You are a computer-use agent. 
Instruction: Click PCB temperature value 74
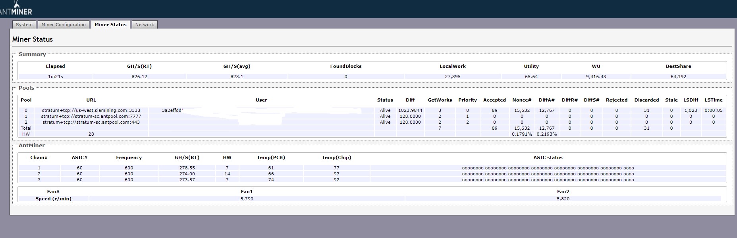pyautogui.click(x=271, y=180)
